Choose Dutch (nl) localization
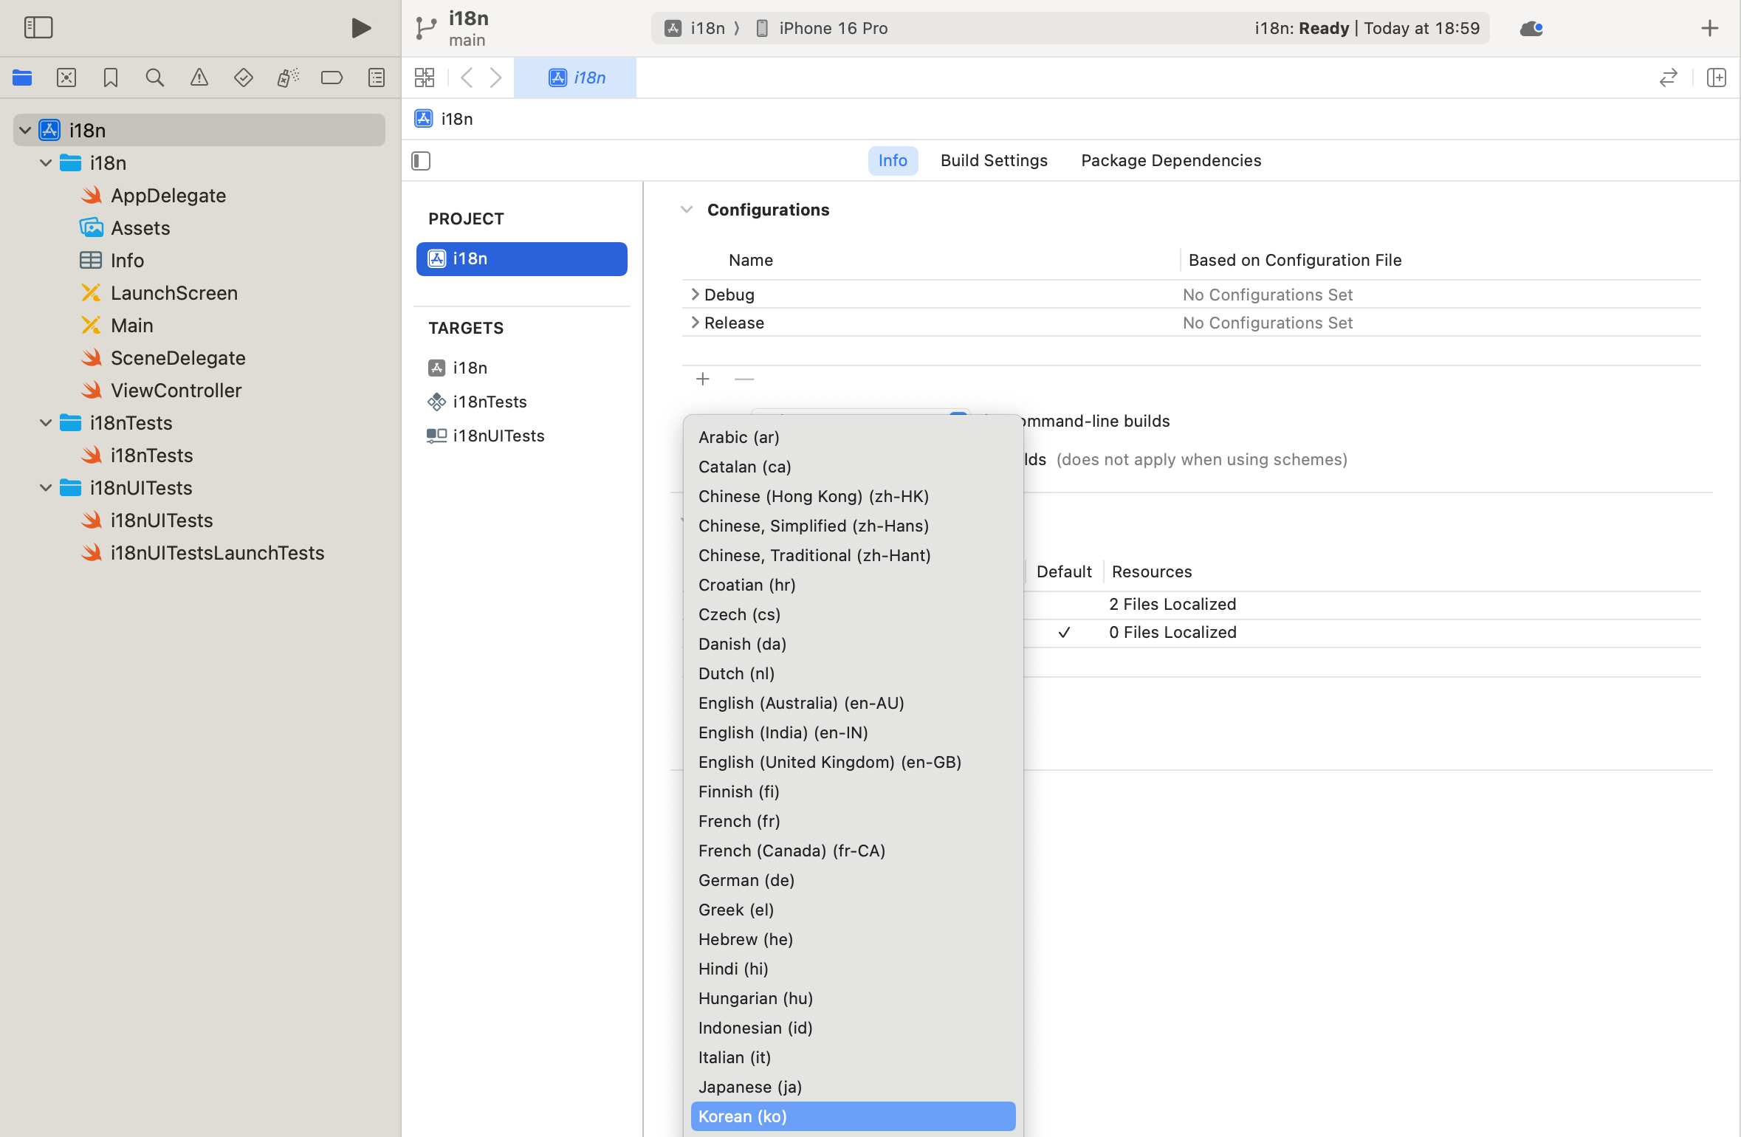This screenshot has width=1741, height=1137. [x=853, y=673]
